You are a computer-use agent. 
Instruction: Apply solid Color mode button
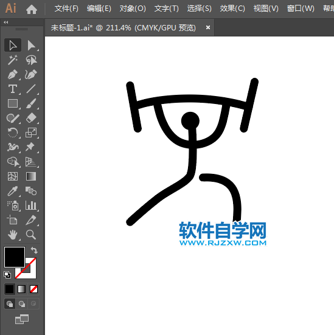(x=9, y=289)
